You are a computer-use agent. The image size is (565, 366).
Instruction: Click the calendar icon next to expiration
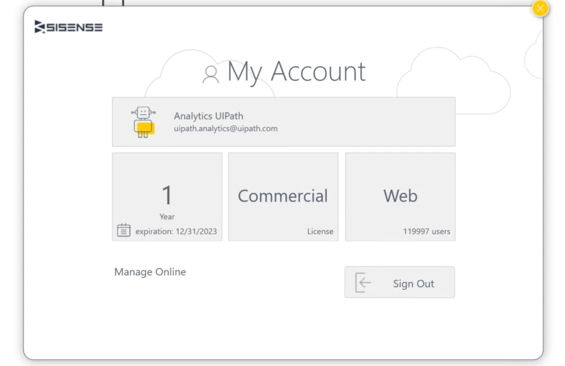124,230
